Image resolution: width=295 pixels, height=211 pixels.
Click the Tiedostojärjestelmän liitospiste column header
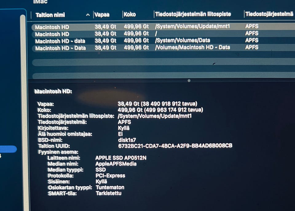[x=193, y=14]
